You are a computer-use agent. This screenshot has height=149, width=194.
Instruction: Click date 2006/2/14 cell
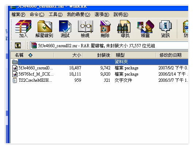173,74
